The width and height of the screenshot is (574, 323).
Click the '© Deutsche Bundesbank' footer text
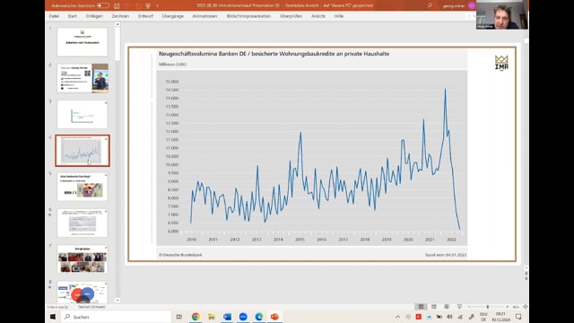click(180, 255)
